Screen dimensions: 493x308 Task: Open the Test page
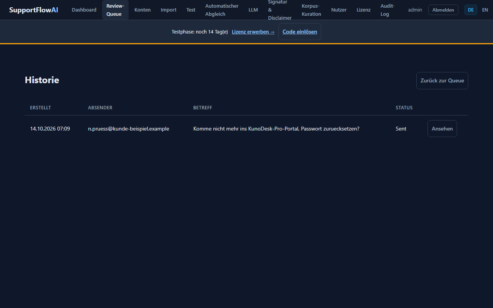point(191,10)
